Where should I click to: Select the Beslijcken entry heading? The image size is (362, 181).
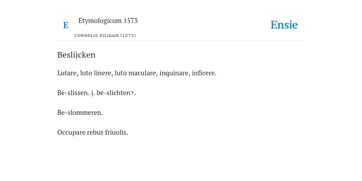click(x=76, y=55)
